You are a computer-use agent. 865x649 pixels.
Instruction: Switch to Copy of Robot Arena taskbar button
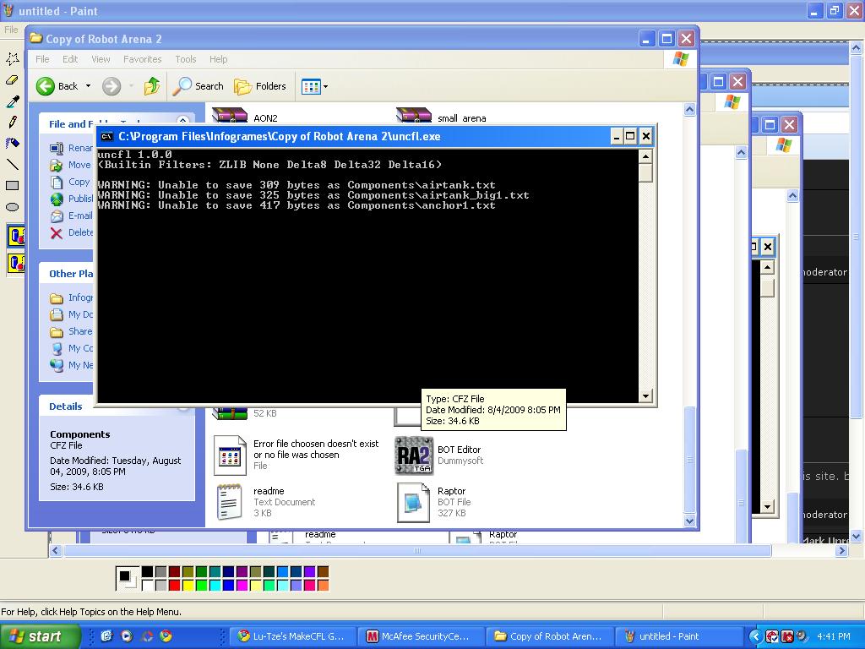[549, 636]
